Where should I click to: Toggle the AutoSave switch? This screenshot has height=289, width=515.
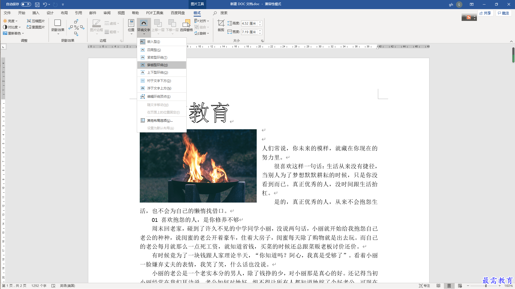[x=26, y=4]
